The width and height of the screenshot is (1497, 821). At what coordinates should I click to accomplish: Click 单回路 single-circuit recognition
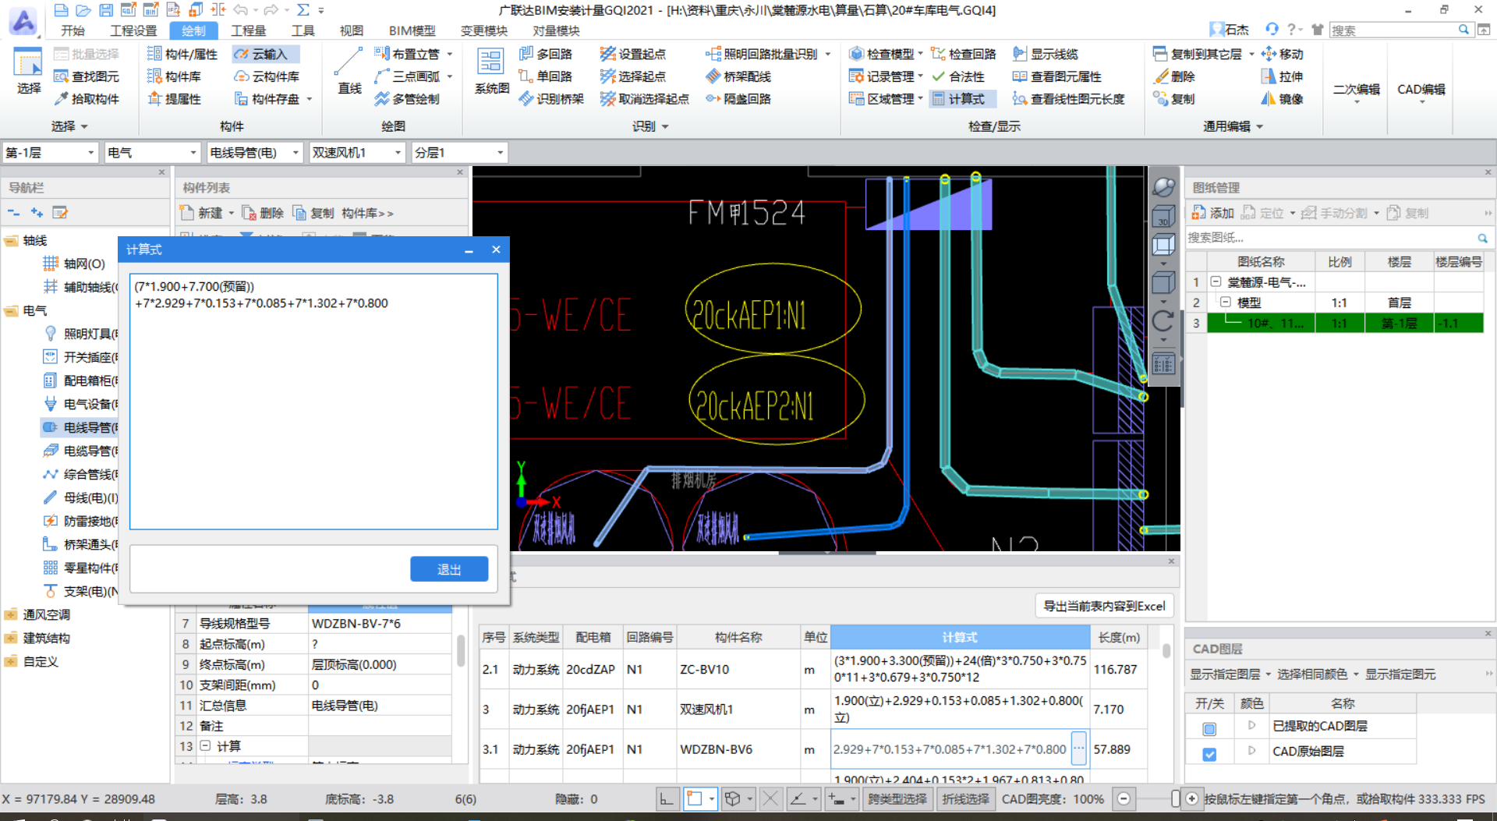click(546, 76)
